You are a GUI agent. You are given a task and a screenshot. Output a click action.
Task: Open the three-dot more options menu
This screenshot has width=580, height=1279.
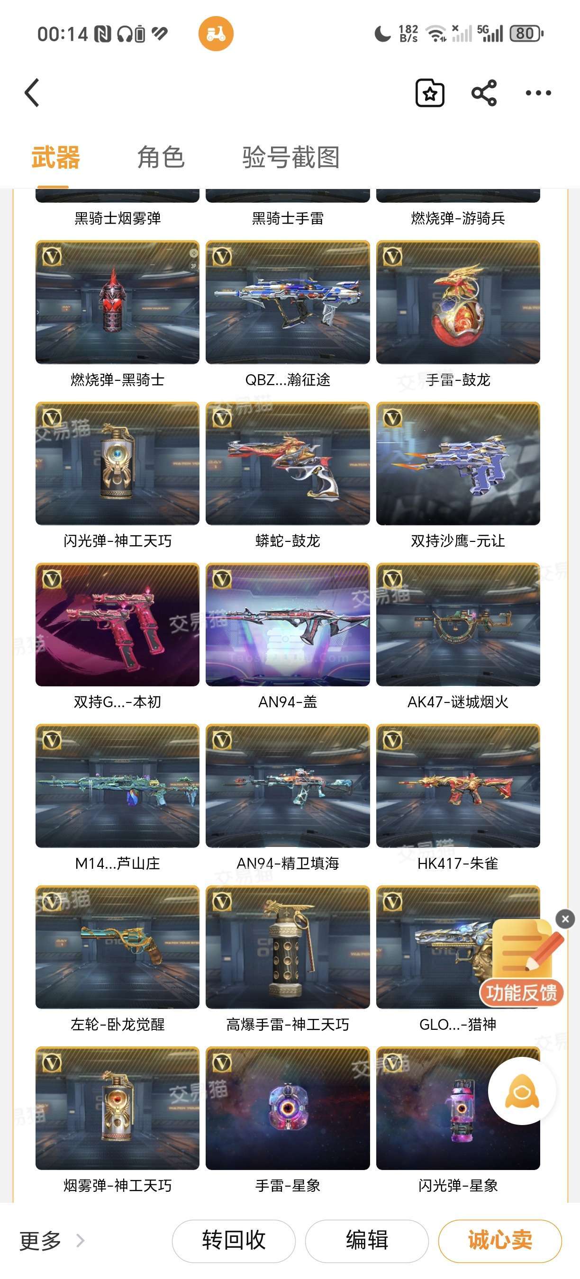click(538, 93)
